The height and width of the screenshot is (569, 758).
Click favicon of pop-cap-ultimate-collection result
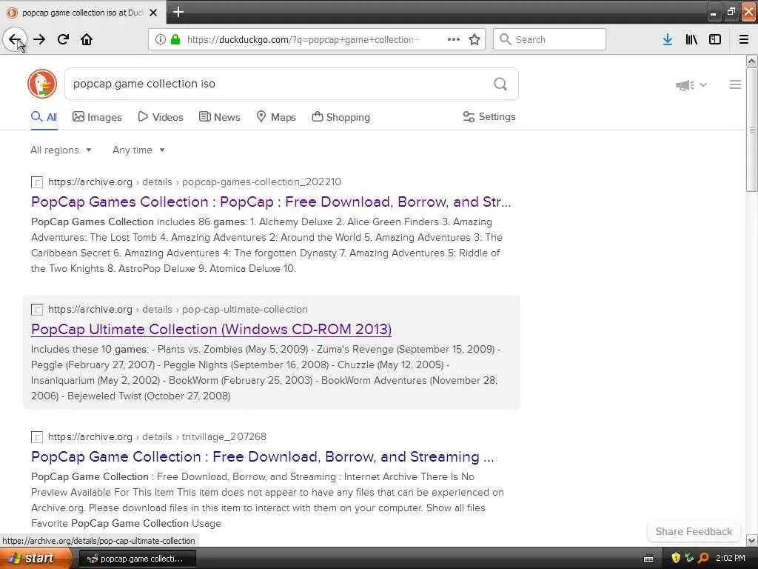[37, 310]
